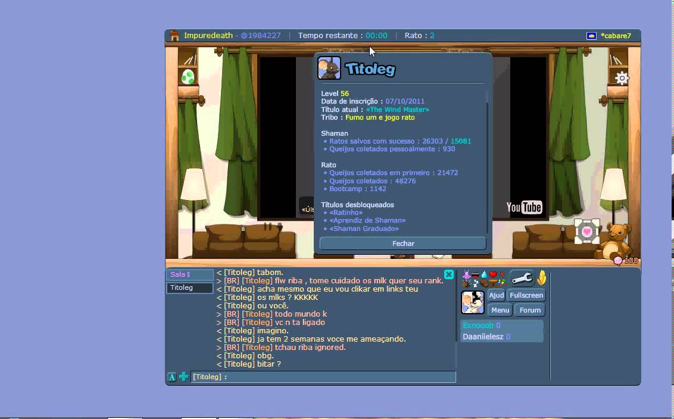This screenshot has height=419, width=674.
Task: Select the colorful confetti emote
Action: [x=502, y=283]
